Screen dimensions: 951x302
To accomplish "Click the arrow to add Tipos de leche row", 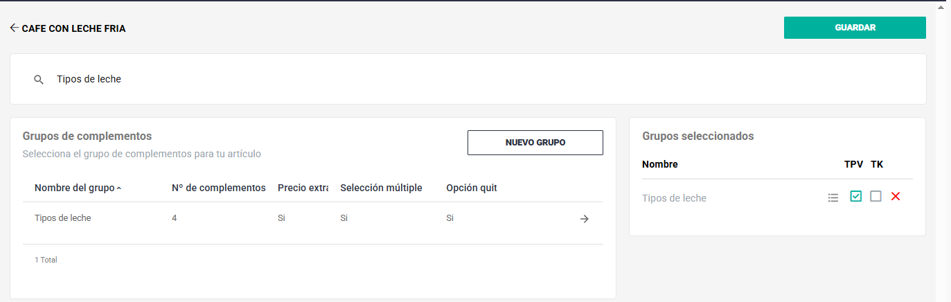I will tap(584, 219).
